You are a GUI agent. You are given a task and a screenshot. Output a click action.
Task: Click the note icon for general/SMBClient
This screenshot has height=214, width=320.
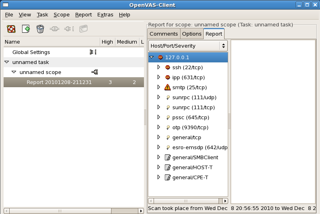168,157
